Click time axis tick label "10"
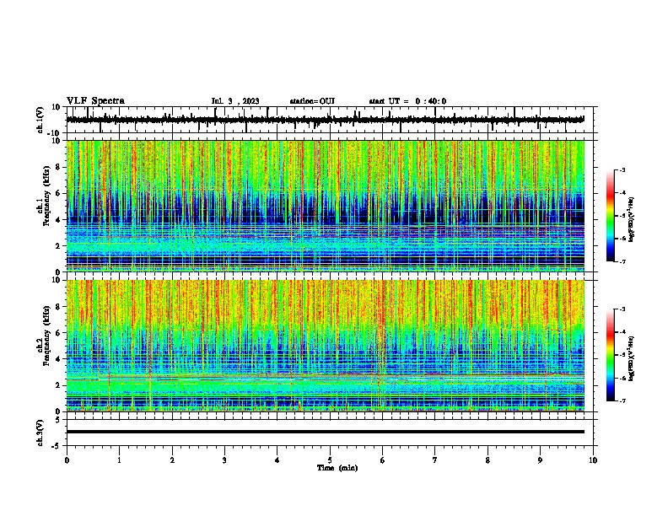668x516 pixels. click(593, 460)
